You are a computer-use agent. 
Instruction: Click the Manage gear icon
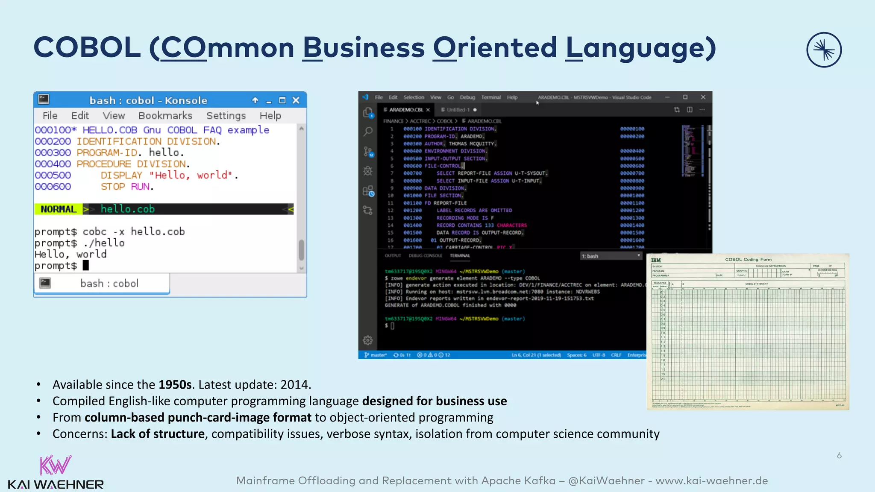tap(368, 340)
